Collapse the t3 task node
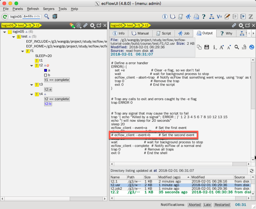Screen dimensions: 256x209 point(32,85)
